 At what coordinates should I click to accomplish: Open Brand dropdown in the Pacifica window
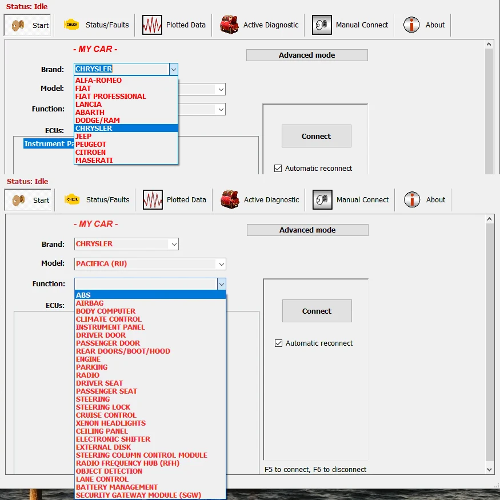point(174,244)
